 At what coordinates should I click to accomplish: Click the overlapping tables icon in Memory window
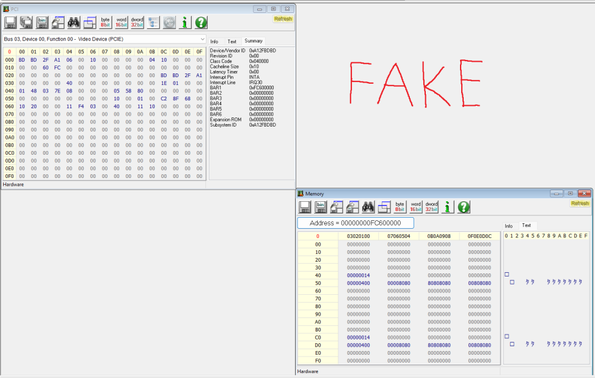point(384,207)
